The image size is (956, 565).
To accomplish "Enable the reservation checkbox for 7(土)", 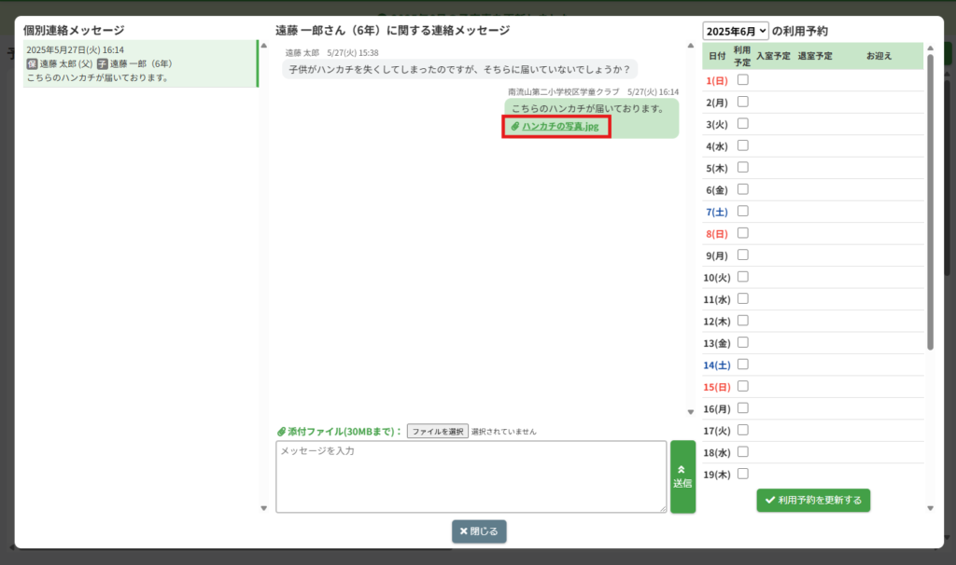I will coord(743,212).
